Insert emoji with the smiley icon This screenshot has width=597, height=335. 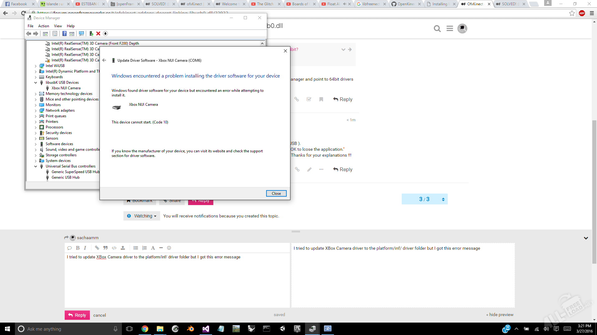click(169, 248)
